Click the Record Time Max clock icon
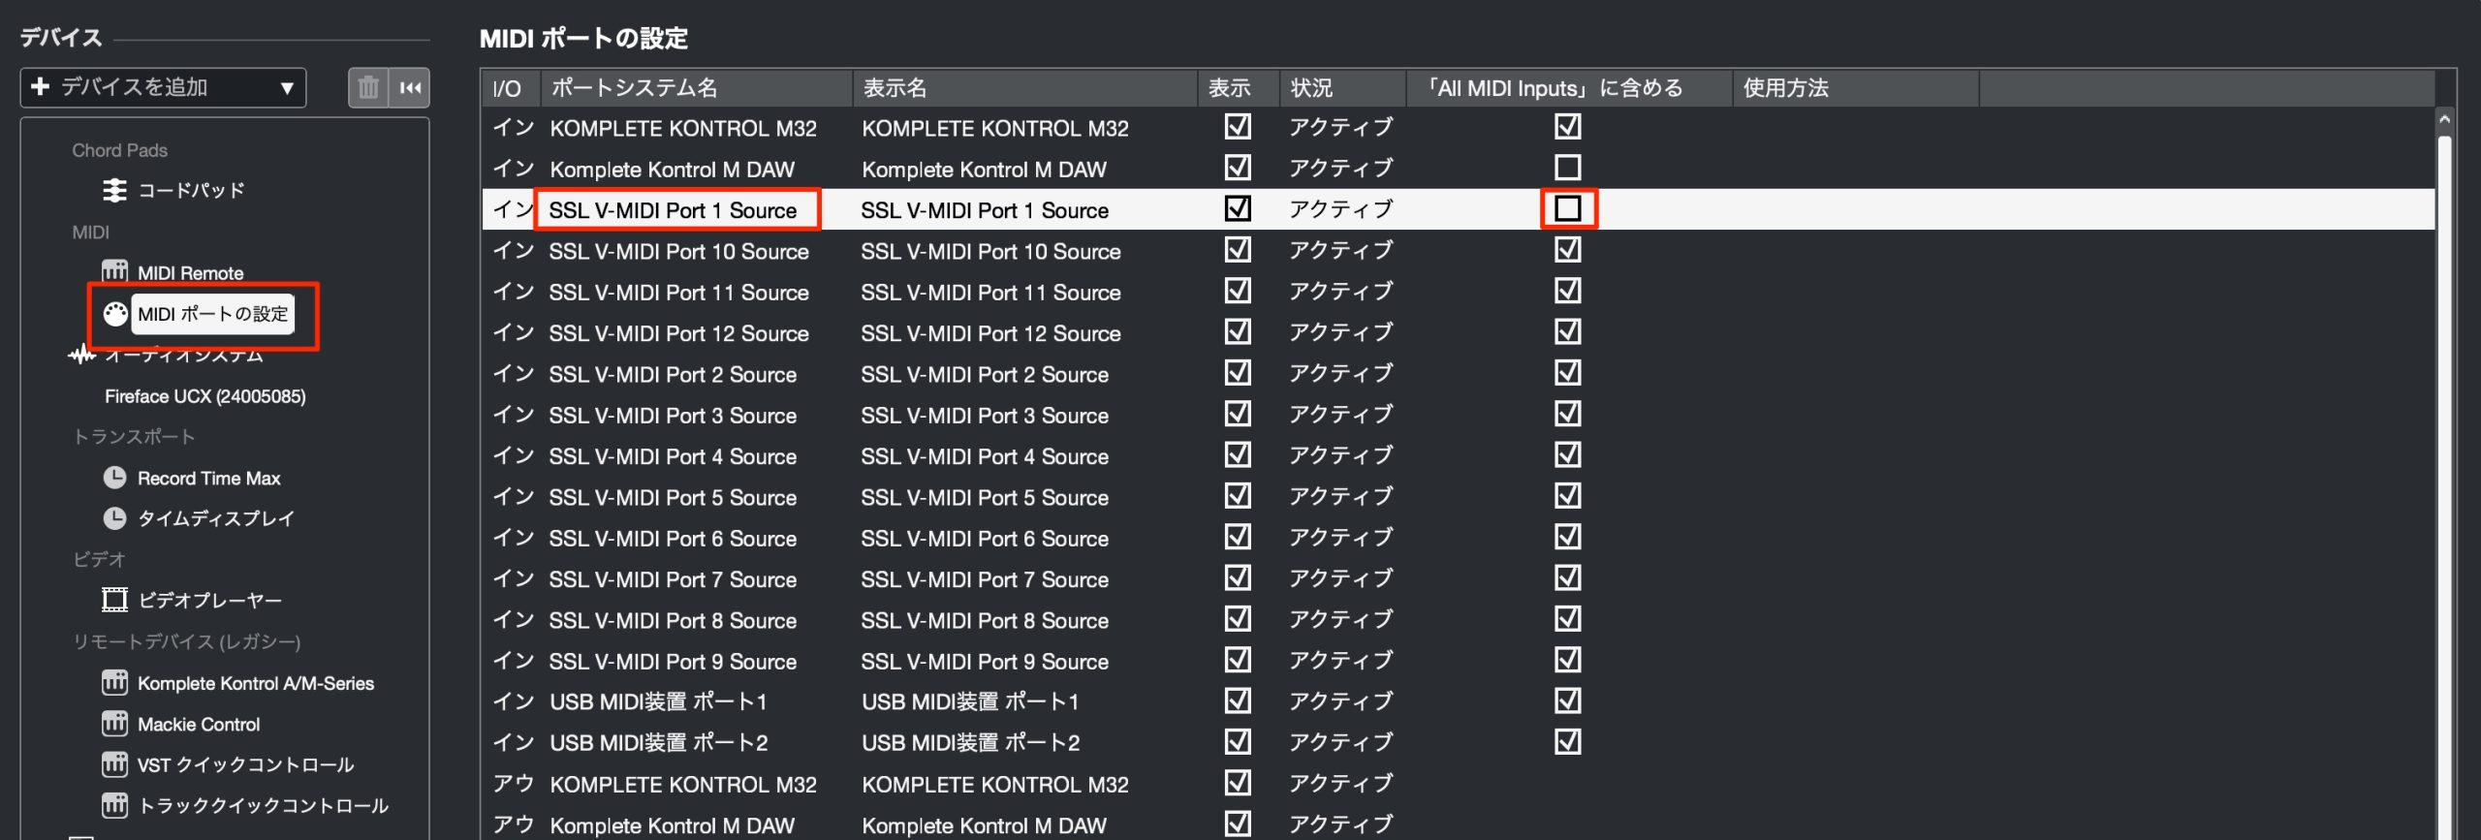Image resolution: width=2481 pixels, height=840 pixels. 114,478
